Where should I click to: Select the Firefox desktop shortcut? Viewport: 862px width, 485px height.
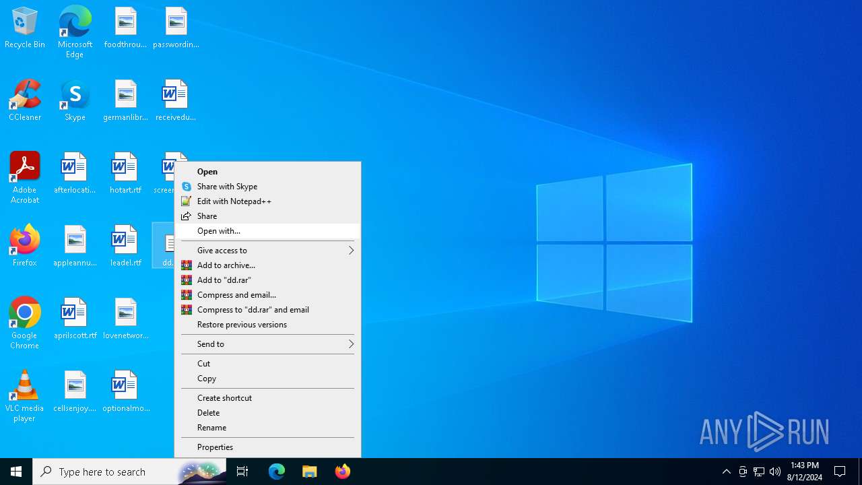(25, 246)
